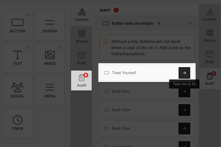The height and width of the screenshot is (147, 221).
Task: Open Content tab in the middle sidebar
Action: click(81, 14)
